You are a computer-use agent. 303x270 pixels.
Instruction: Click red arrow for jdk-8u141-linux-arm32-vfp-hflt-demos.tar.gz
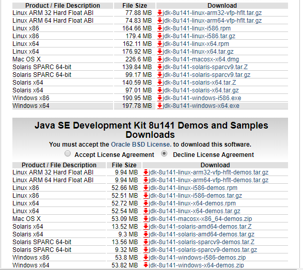pyautogui.click(x=146, y=172)
